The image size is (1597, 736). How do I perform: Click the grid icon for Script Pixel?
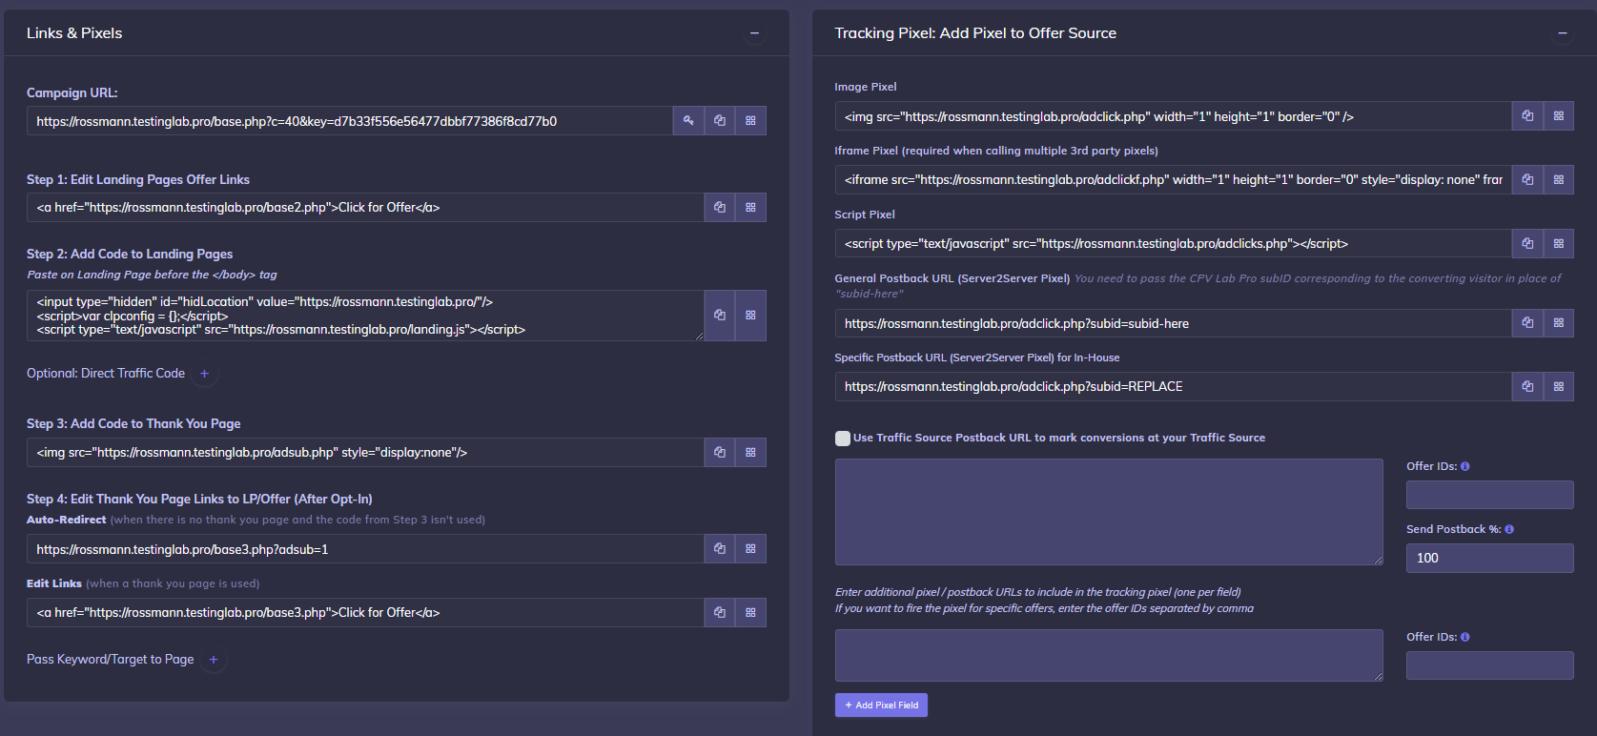(1559, 243)
